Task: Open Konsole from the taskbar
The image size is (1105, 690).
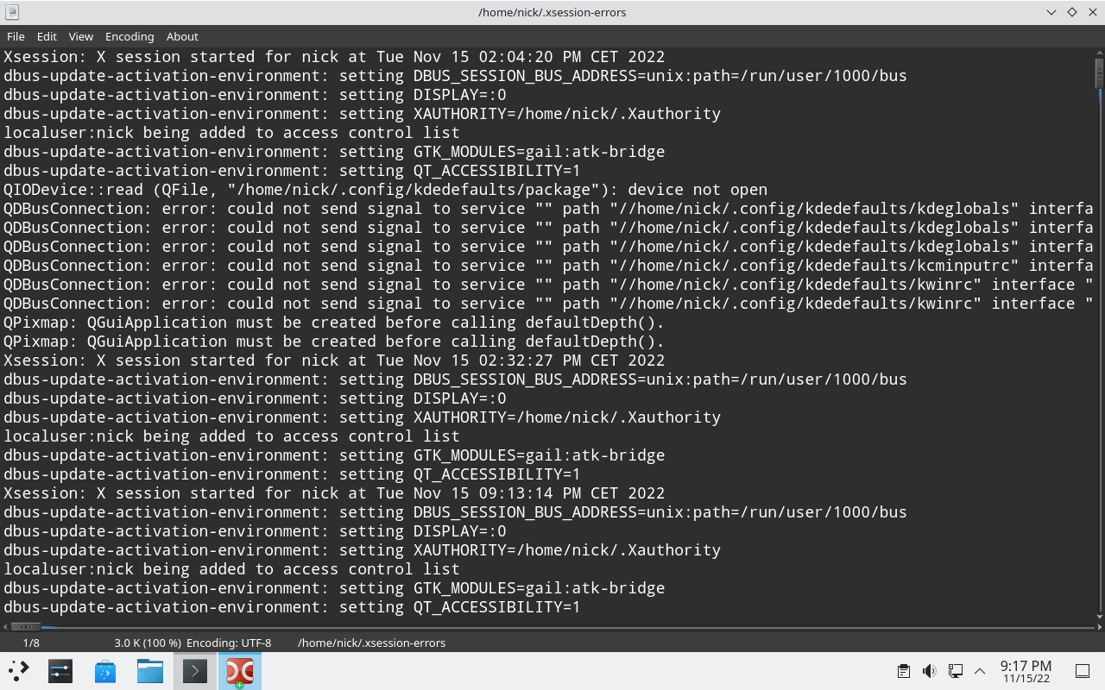Action: (x=194, y=670)
